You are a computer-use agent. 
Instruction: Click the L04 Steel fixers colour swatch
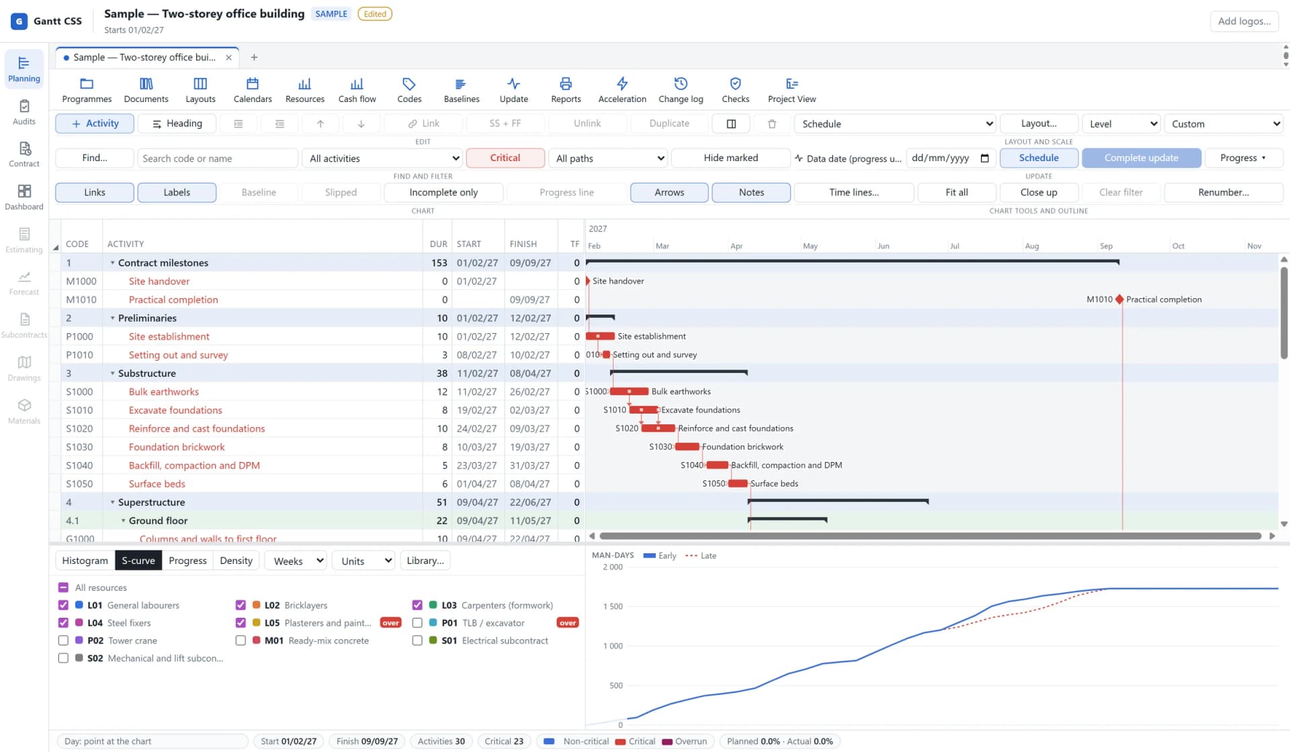pyautogui.click(x=79, y=623)
